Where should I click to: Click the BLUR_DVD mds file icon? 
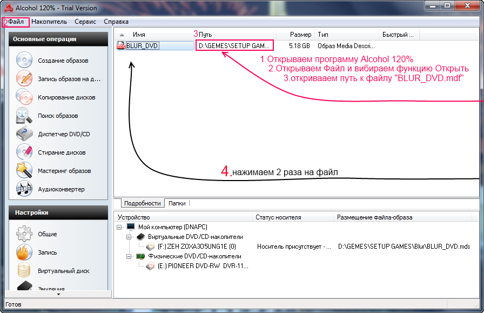[120, 46]
